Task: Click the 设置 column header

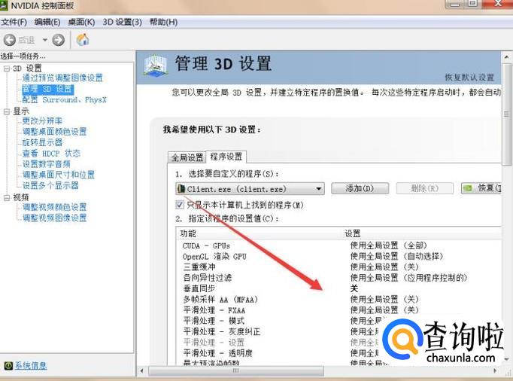Action: coord(352,233)
